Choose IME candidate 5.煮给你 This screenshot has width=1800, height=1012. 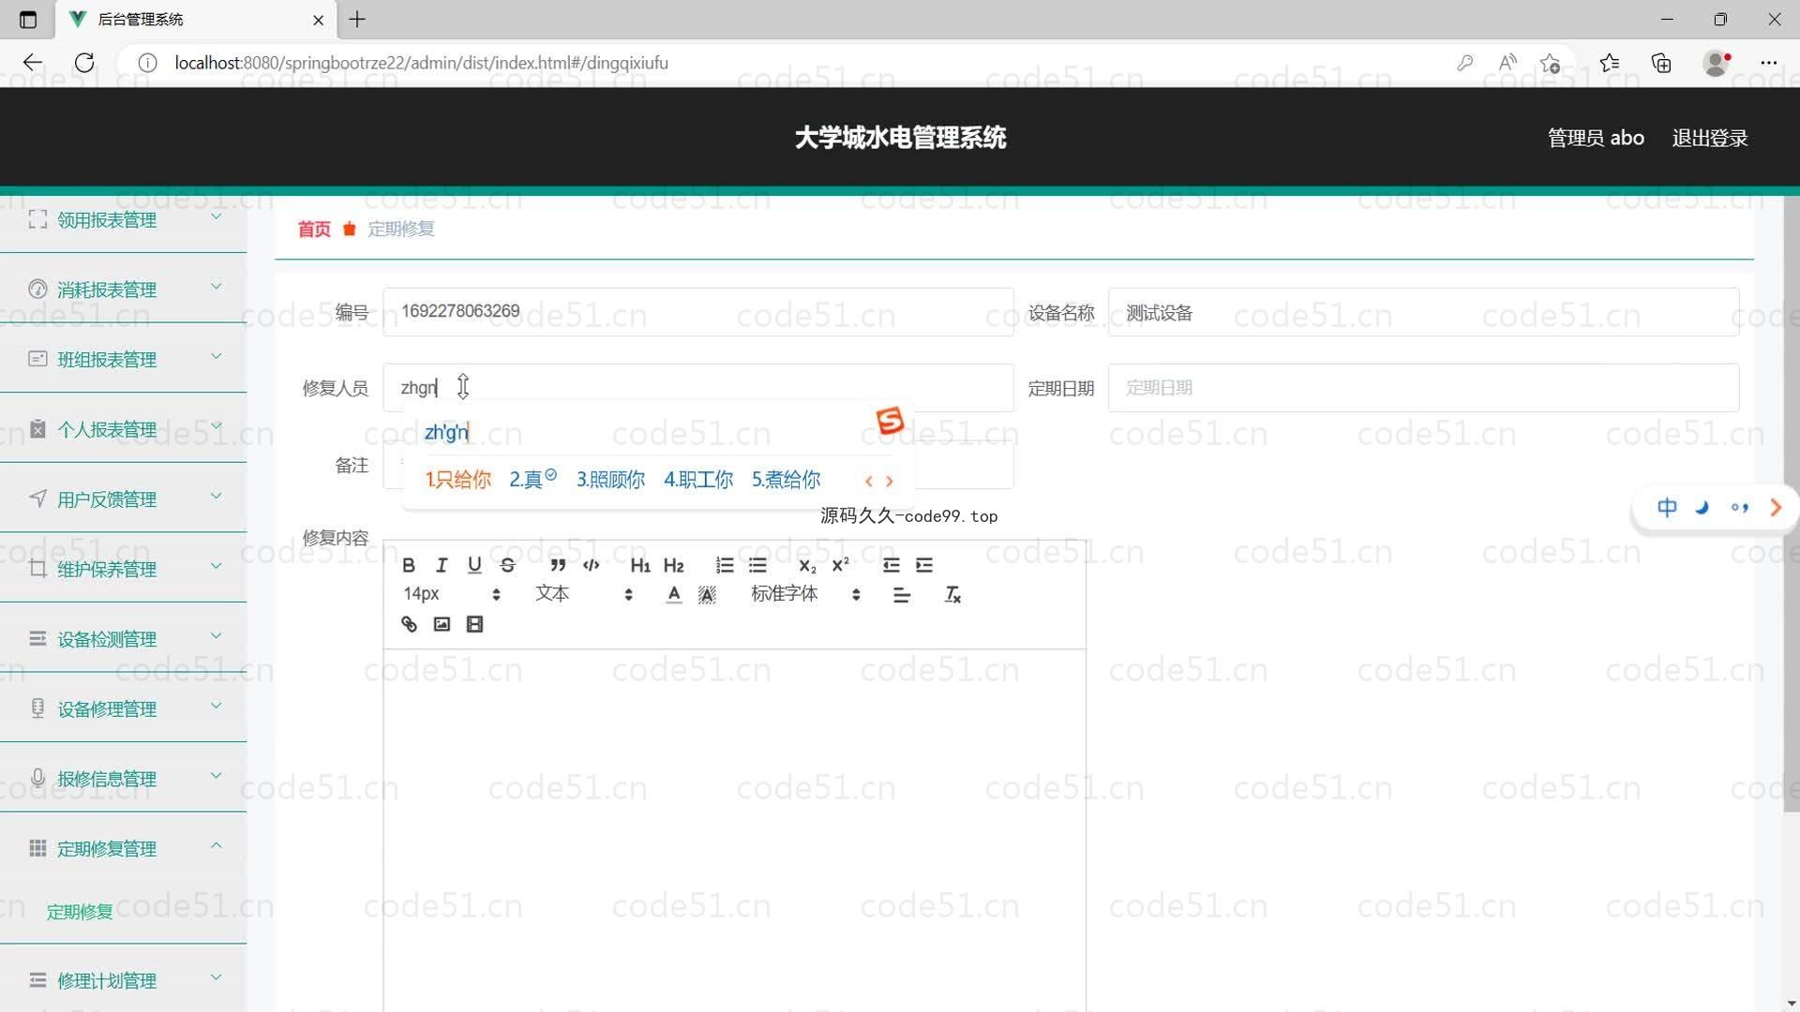786,480
